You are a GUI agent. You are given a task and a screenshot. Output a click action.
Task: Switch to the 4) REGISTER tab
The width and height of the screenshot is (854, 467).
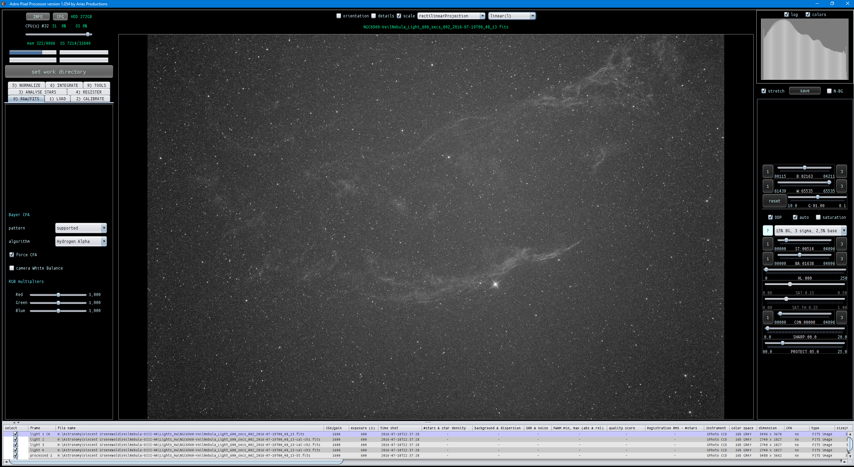[x=89, y=92]
